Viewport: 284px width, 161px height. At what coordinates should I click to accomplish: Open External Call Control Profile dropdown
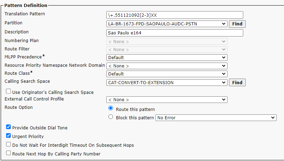coord(167,100)
